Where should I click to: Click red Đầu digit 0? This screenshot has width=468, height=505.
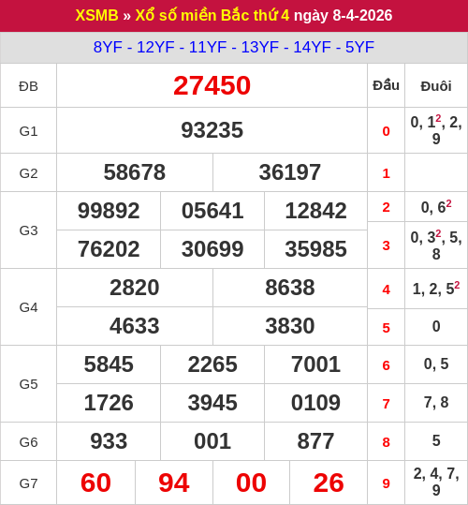point(386,131)
